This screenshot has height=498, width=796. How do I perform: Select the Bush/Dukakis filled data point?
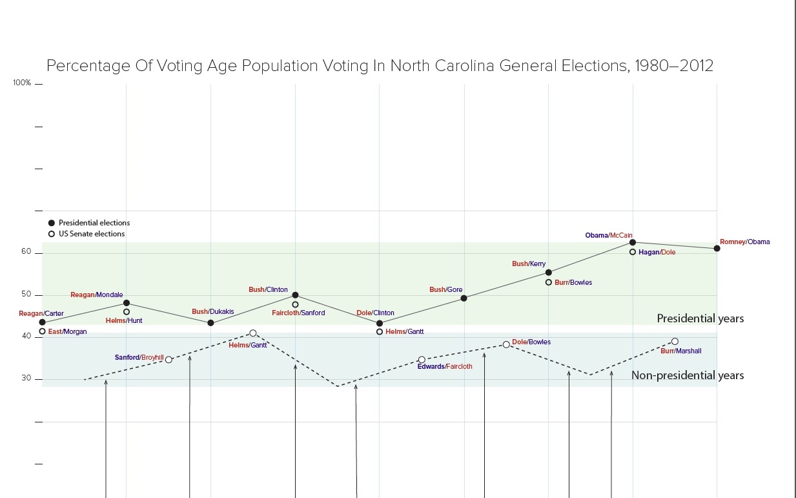[x=210, y=322]
